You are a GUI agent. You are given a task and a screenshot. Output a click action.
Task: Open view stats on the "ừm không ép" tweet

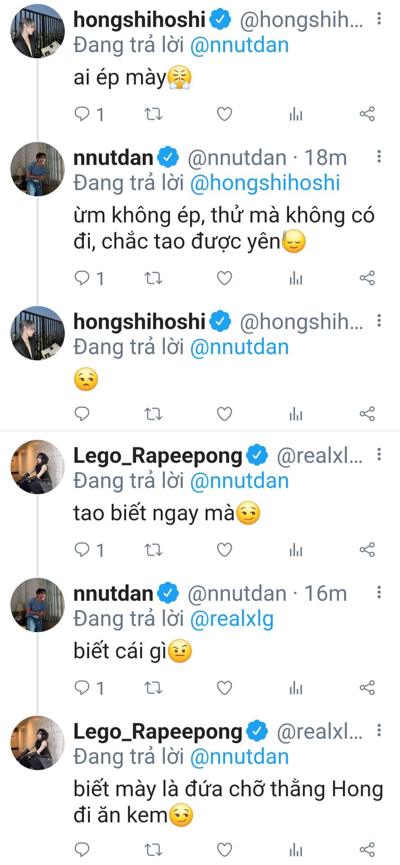click(296, 278)
